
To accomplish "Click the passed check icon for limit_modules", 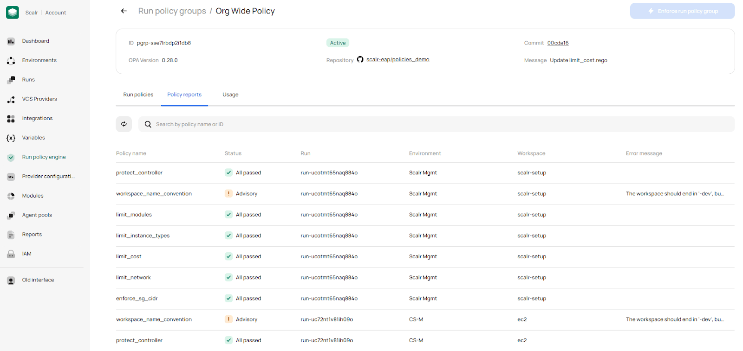I will click(x=229, y=215).
